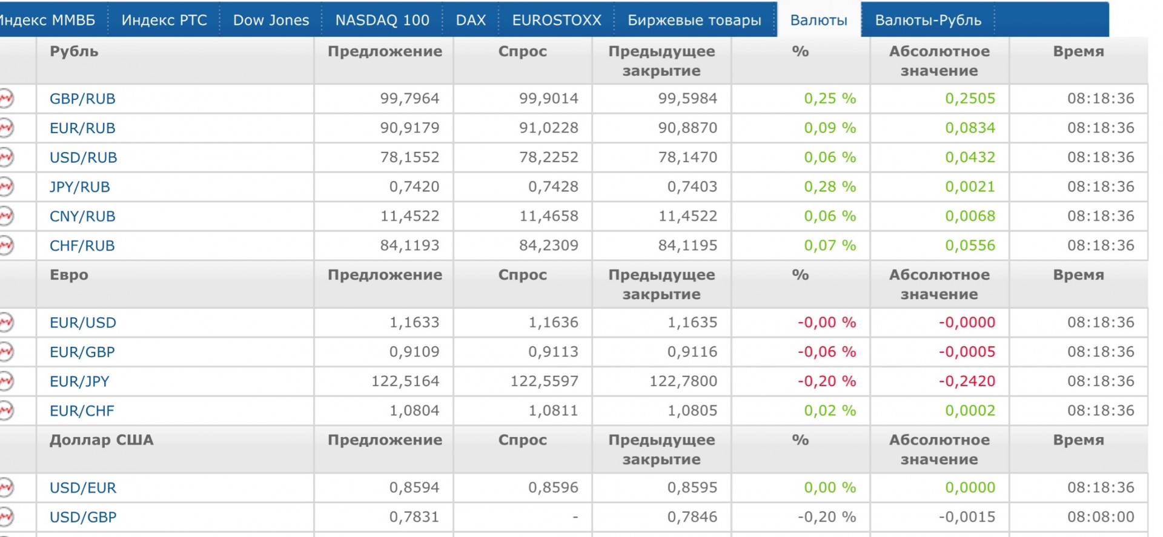Open the USD/GBP currency pair link
Screen dimensions: 1163x537
tap(83, 517)
